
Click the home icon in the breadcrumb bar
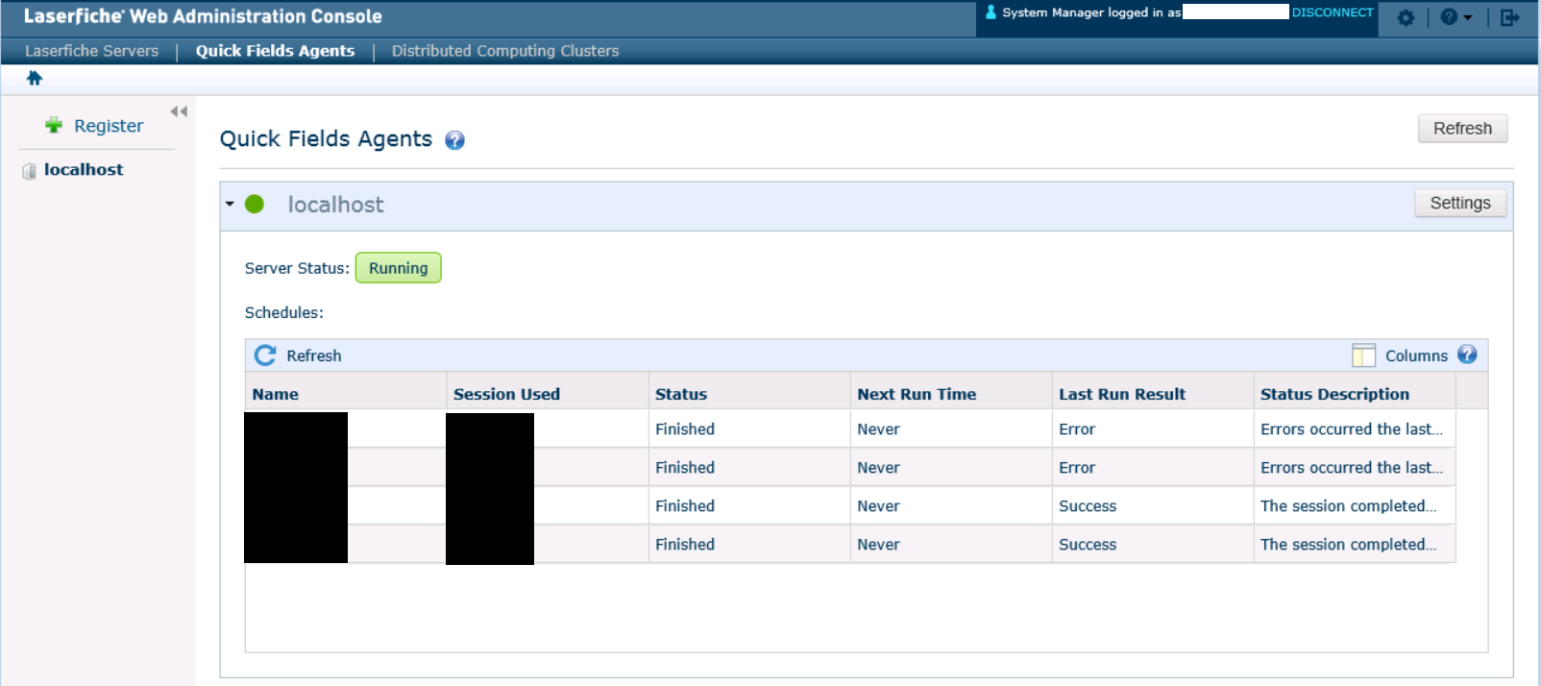pos(35,78)
